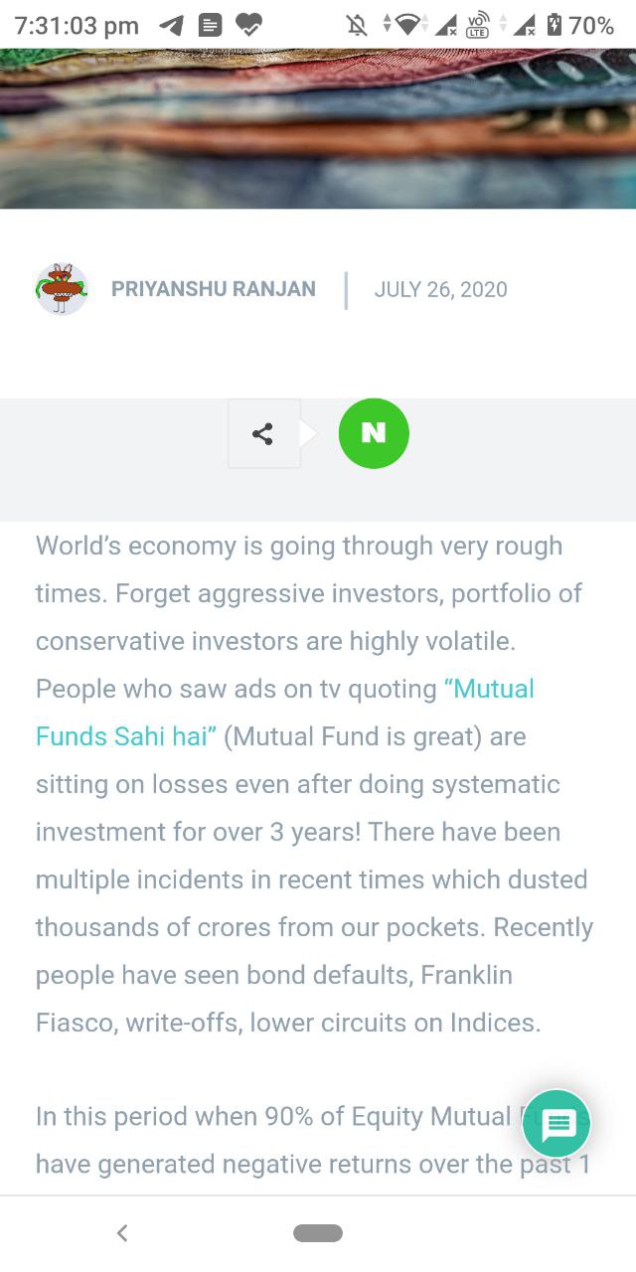Screen dimensions: 636x1272
Task: Tap the small arrow beside the share button
Action: [x=309, y=433]
